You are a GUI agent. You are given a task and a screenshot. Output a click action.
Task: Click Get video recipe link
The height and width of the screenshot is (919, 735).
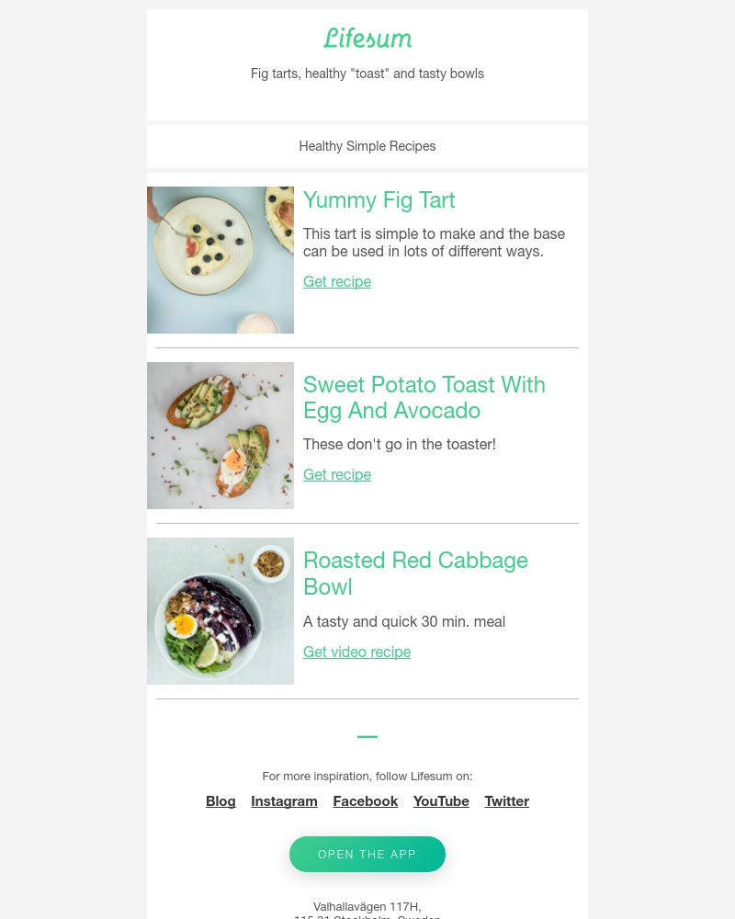pyautogui.click(x=356, y=652)
